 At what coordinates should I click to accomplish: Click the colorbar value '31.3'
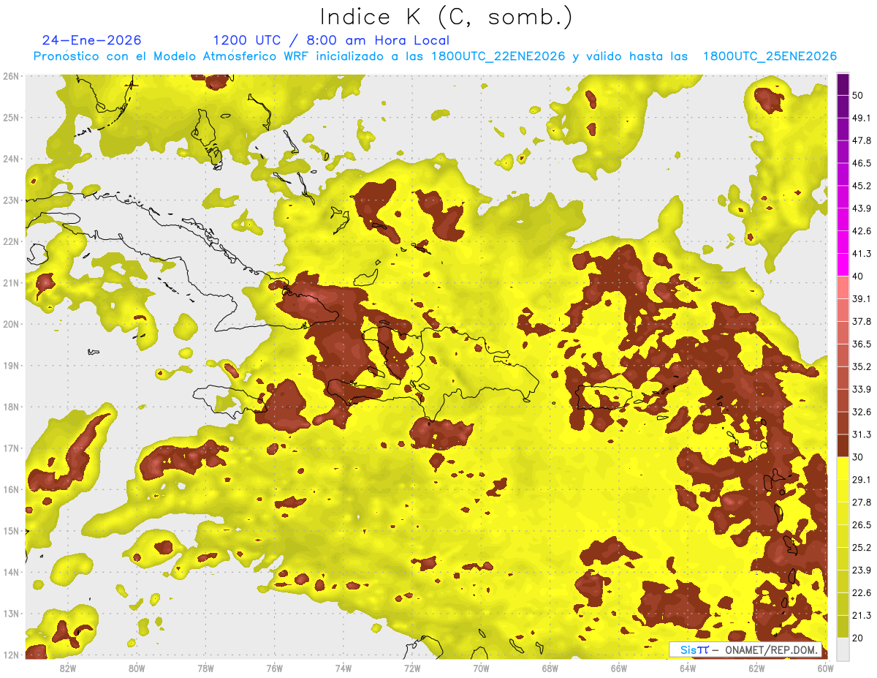[862, 434]
